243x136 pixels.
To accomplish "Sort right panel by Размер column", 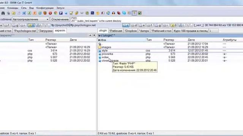I will tap(169, 40).
